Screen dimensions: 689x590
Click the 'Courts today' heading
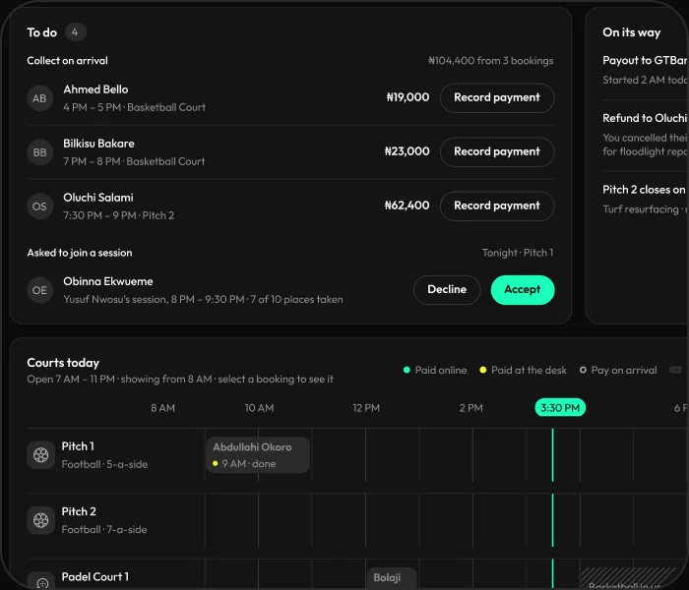[63, 363]
